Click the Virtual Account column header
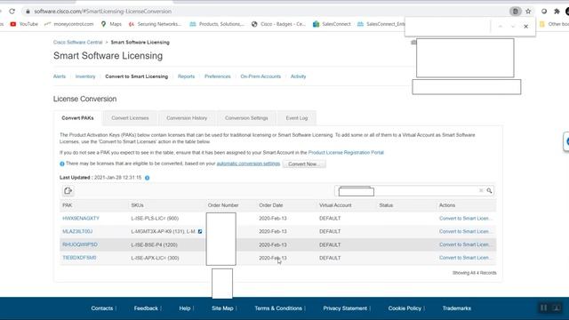Viewport: 569px width, 320px height. coord(335,205)
